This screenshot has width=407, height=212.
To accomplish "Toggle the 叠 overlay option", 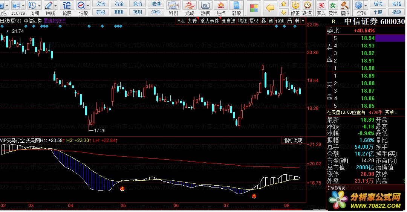I will (x=263, y=21).
